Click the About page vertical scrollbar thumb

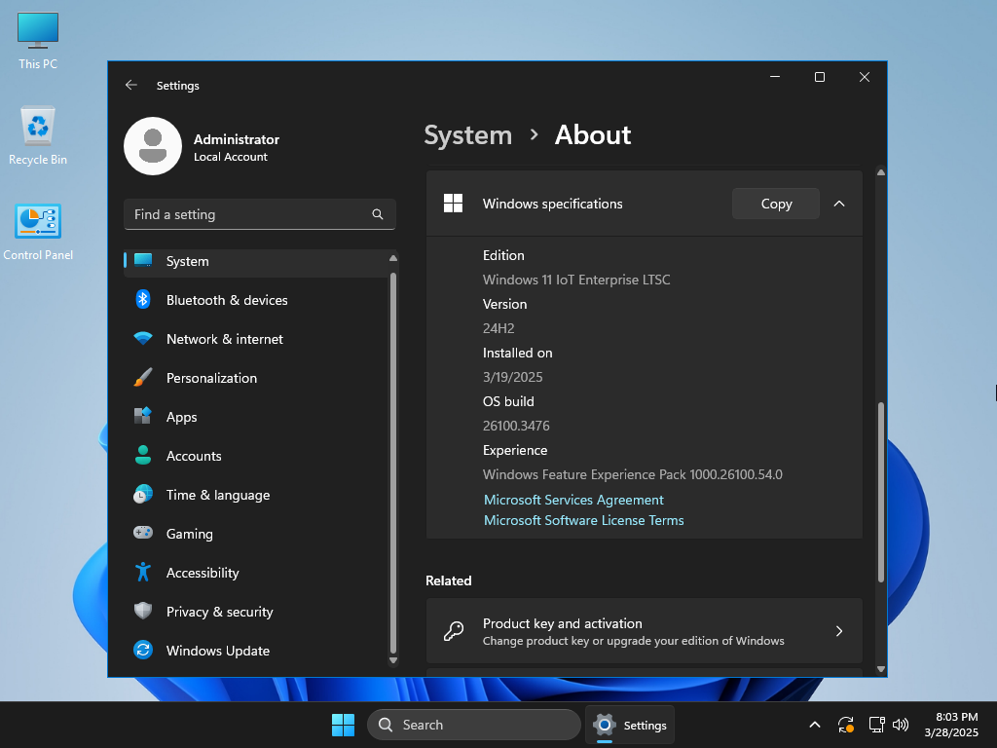(x=880, y=492)
